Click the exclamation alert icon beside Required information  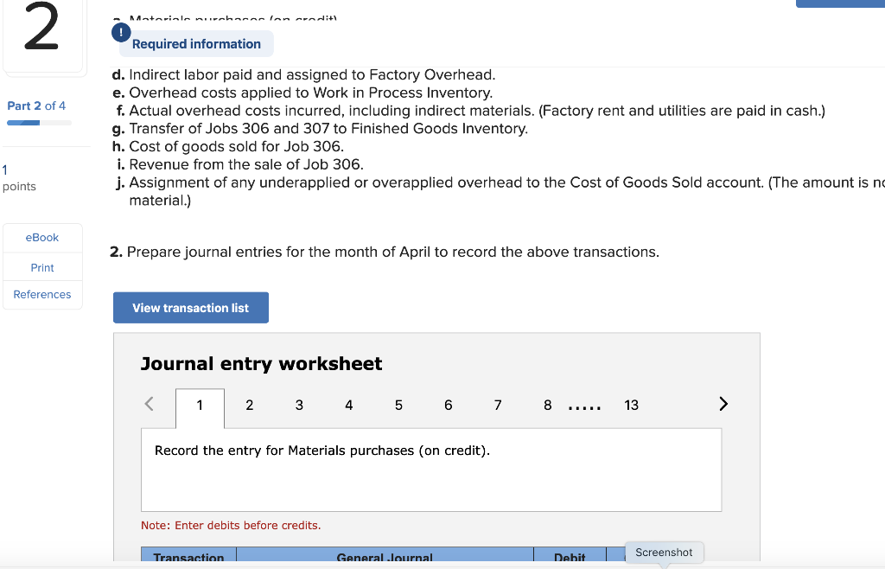click(121, 31)
